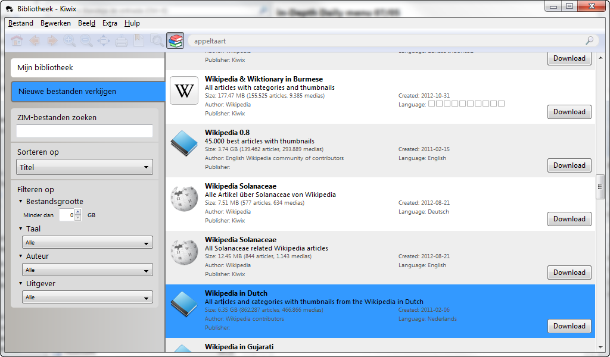This screenshot has width=610, height=357.
Task: Collapse the Auteur filter section
Action: point(21,256)
